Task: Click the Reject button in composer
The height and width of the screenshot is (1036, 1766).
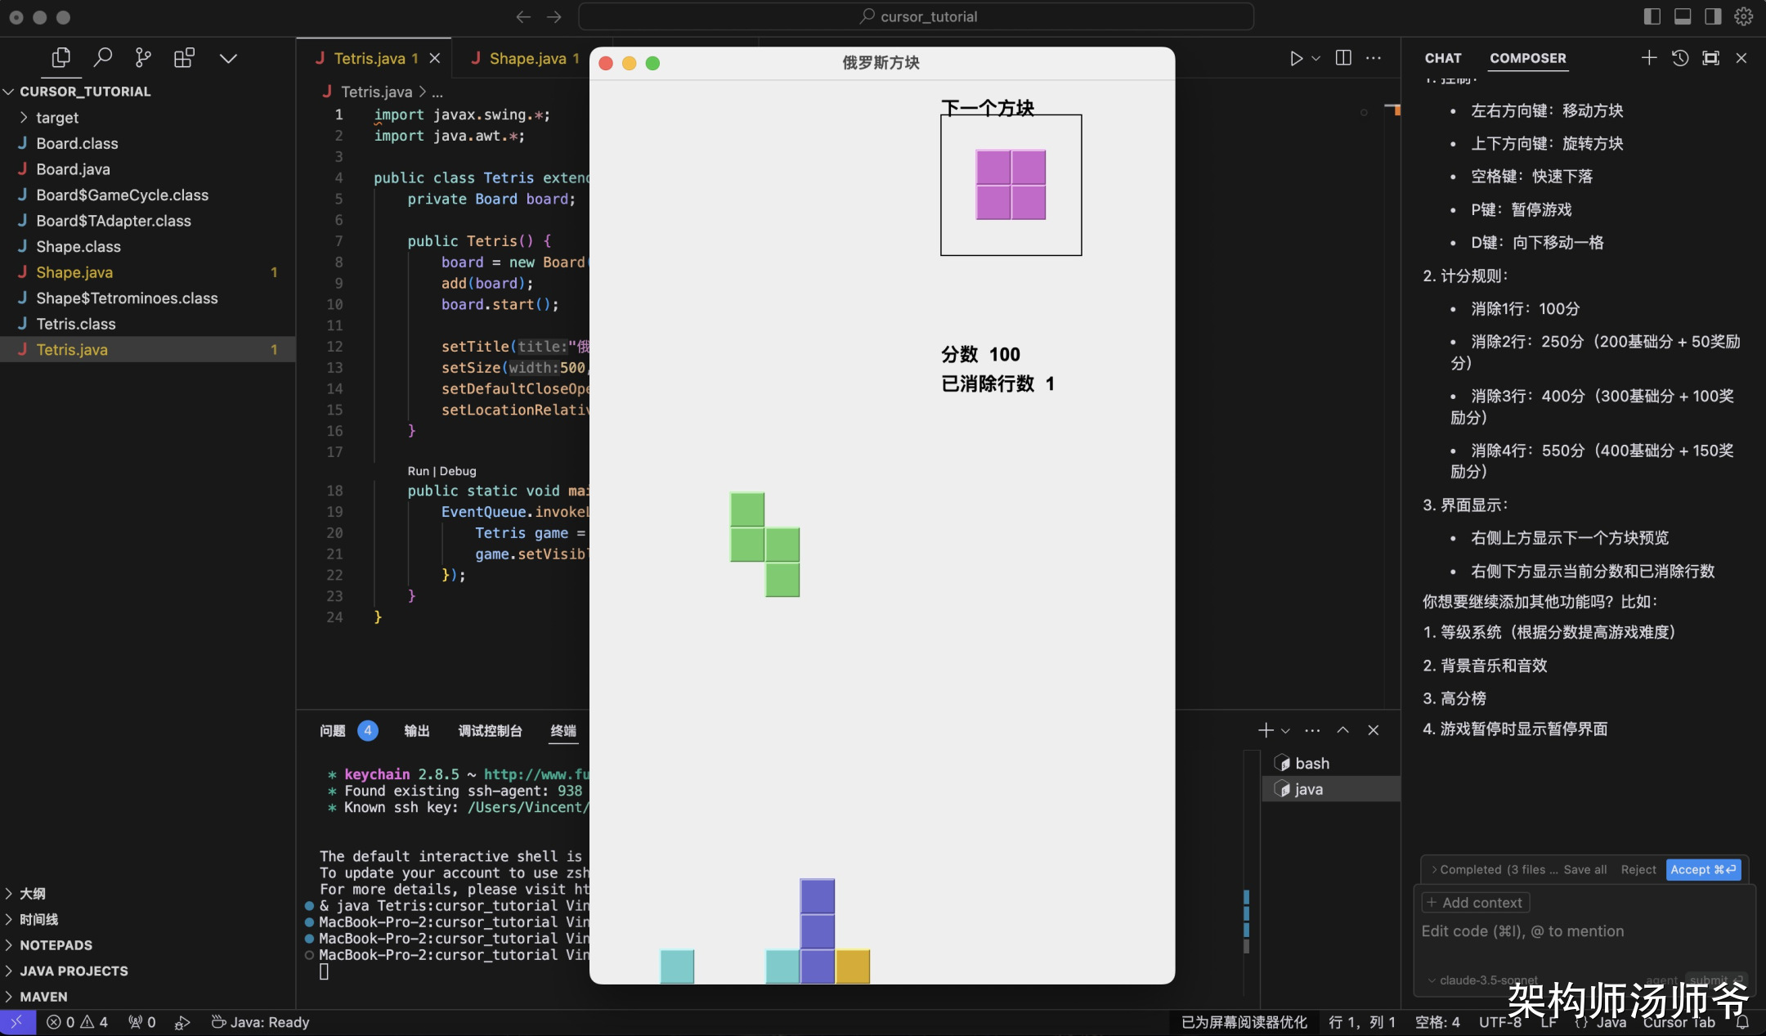Action: pyautogui.click(x=1638, y=869)
